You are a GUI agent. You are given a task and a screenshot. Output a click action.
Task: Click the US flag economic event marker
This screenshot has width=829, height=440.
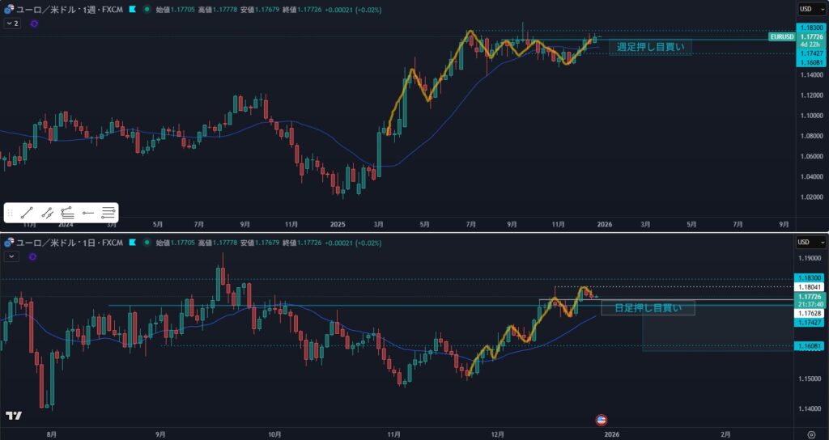(x=601, y=419)
